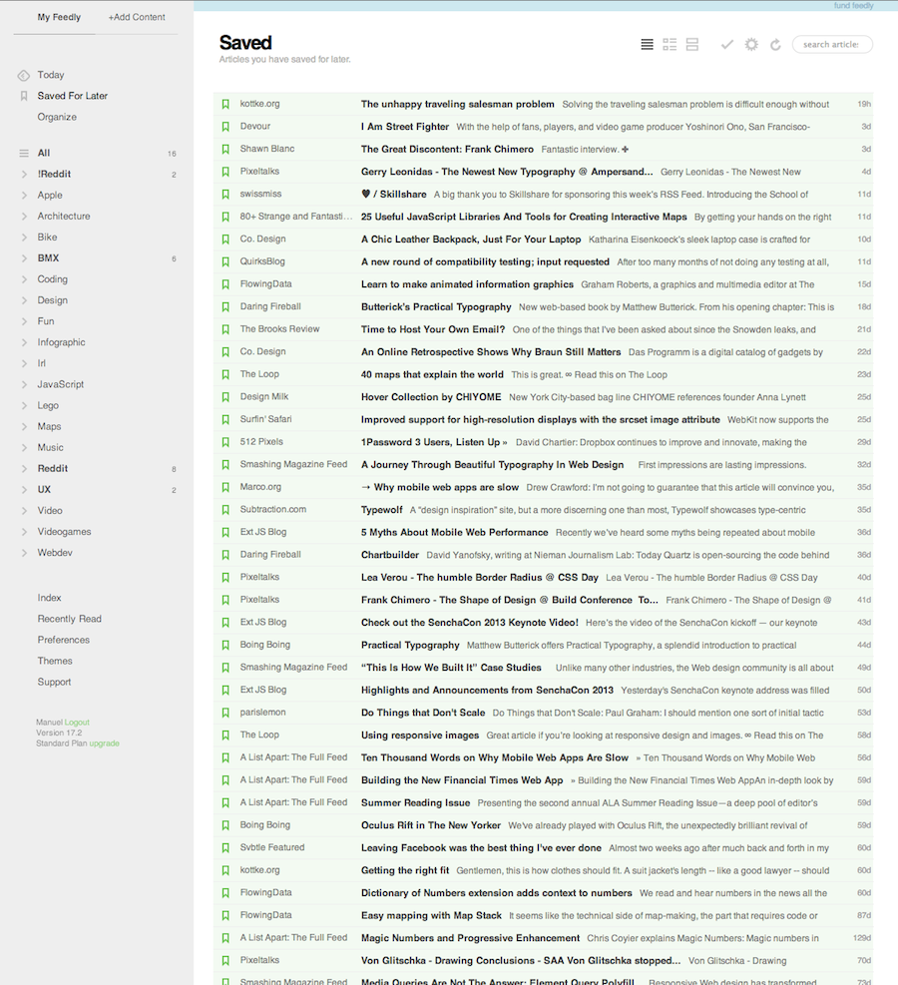This screenshot has width=898, height=985.
Task: Expand the JavaScript category chevron
Action: 24,384
